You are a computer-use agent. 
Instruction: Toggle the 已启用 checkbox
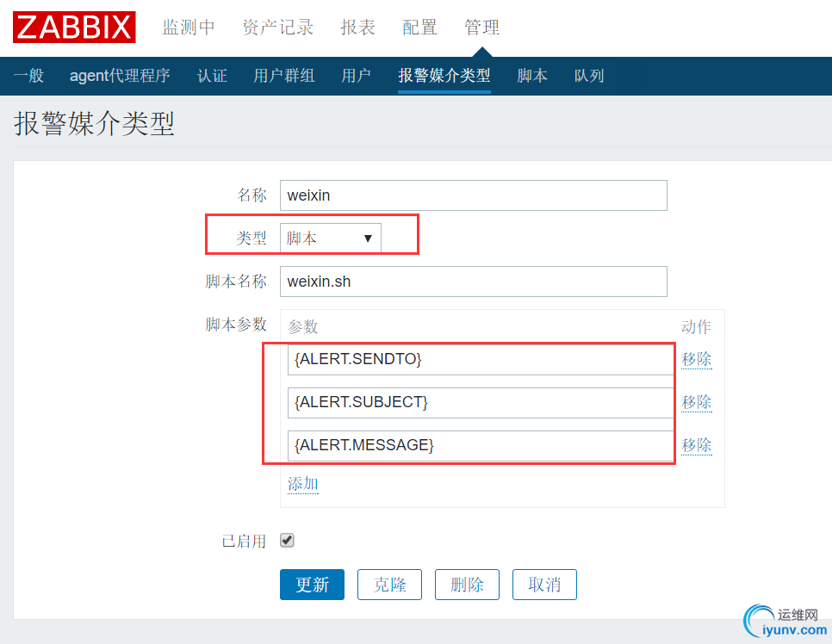pos(288,541)
